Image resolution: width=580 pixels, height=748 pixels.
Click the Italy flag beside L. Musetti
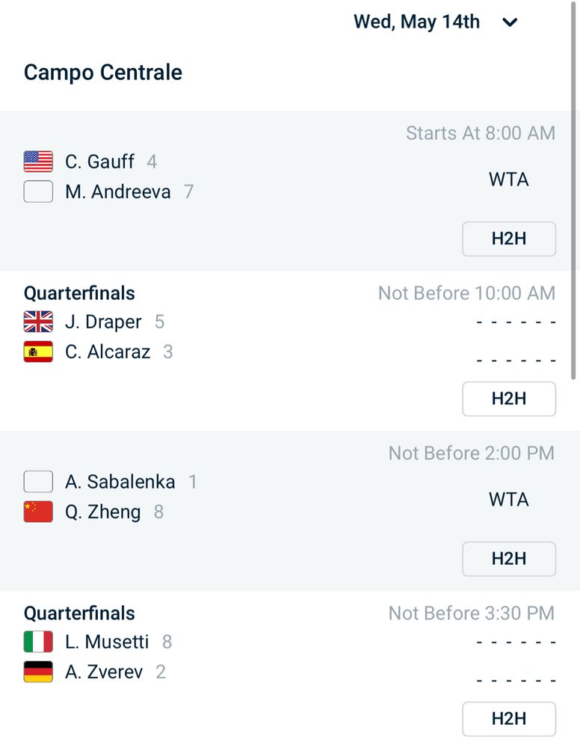38,642
